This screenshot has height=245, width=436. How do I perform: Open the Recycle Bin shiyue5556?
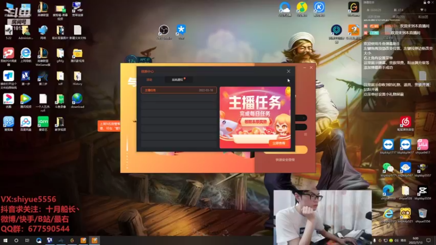[x=423, y=215]
